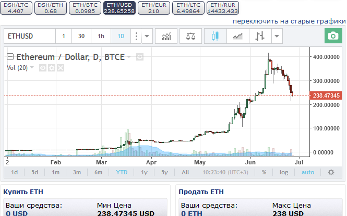Set range to 3m
The image size is (347, 216).
coord(77,172)
